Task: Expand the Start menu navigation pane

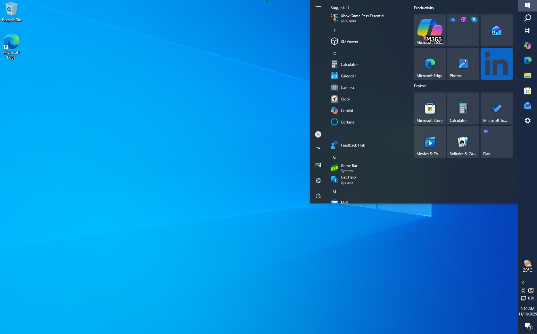Action: pos(318,8)
